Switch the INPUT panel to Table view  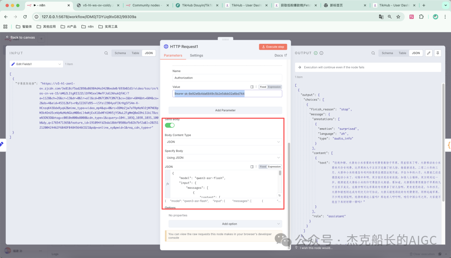coord(135,53)
